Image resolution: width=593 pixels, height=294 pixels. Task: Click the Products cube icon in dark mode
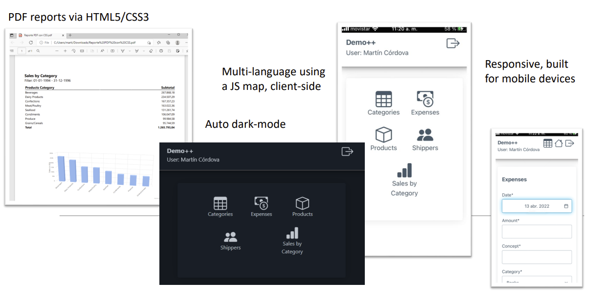tap(302, 203)
